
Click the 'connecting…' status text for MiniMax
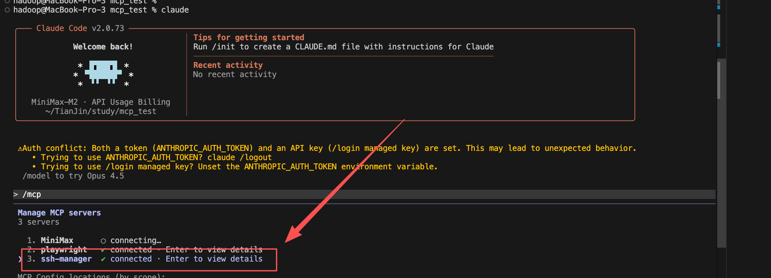(136, 241)
